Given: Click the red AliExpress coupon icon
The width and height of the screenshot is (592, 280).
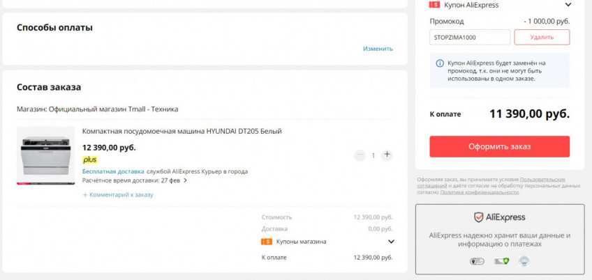Looking at the screenshot, I should coord(434,5).
